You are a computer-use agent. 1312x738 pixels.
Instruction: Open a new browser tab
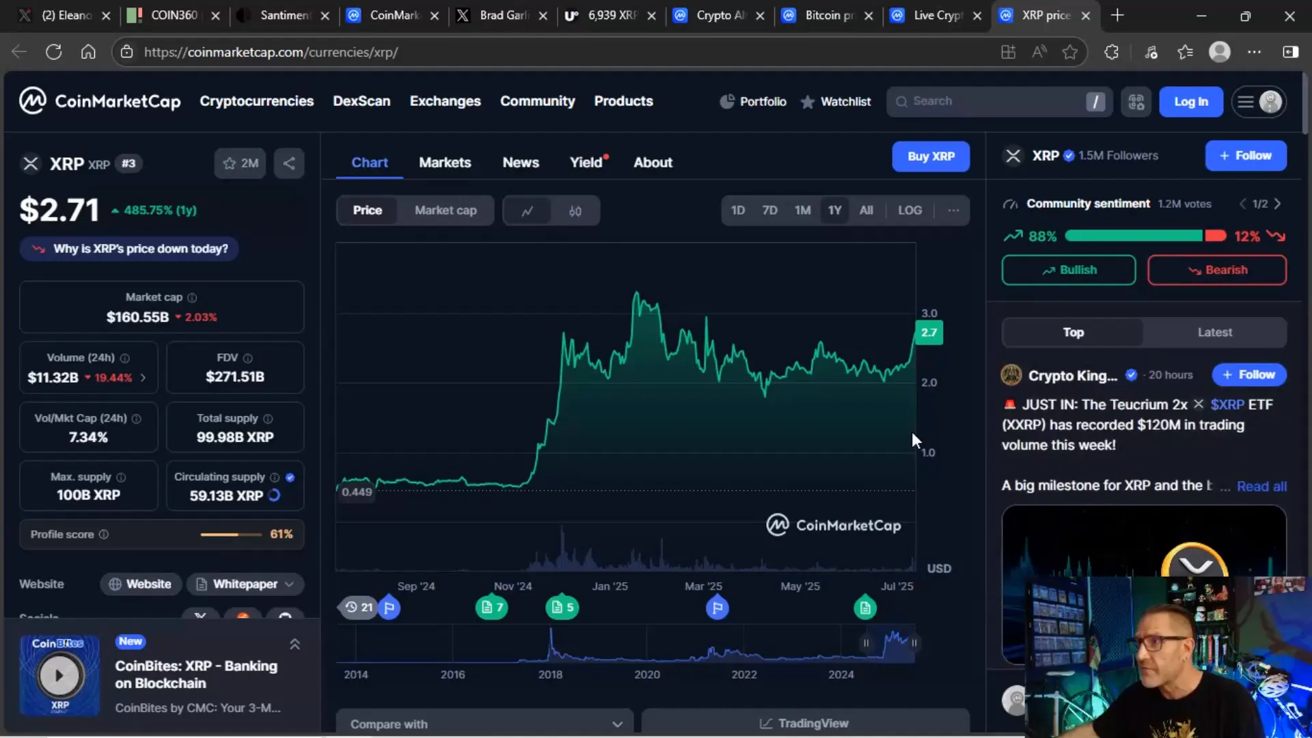coord(1117,15)
